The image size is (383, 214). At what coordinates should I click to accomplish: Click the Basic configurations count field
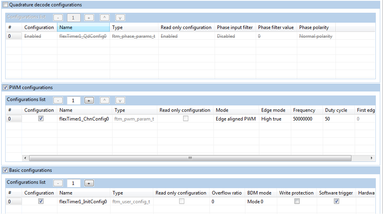[x=73, y=183]
